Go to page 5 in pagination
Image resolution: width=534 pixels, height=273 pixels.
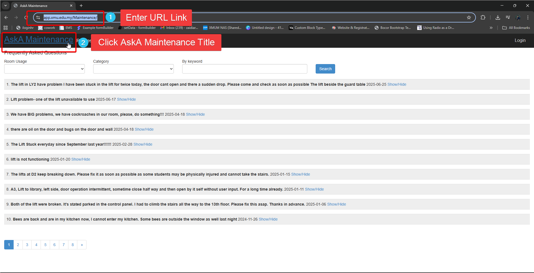click(45, 245)
